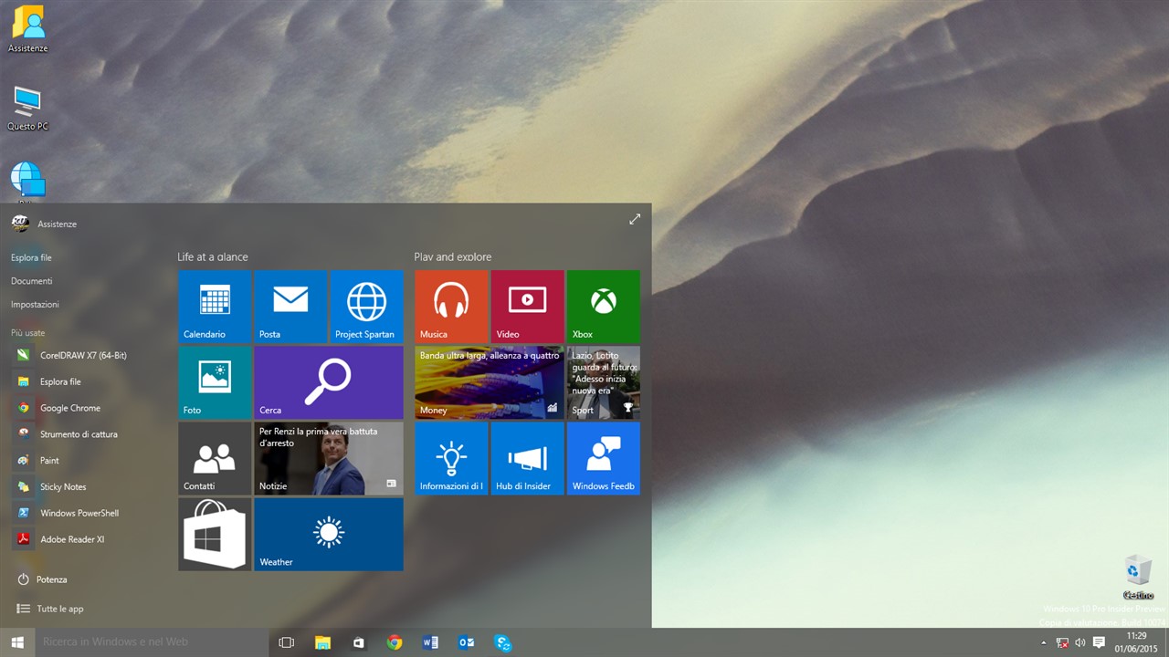Launch the Project Spartan tile
1169x657 pixels.
366,306
